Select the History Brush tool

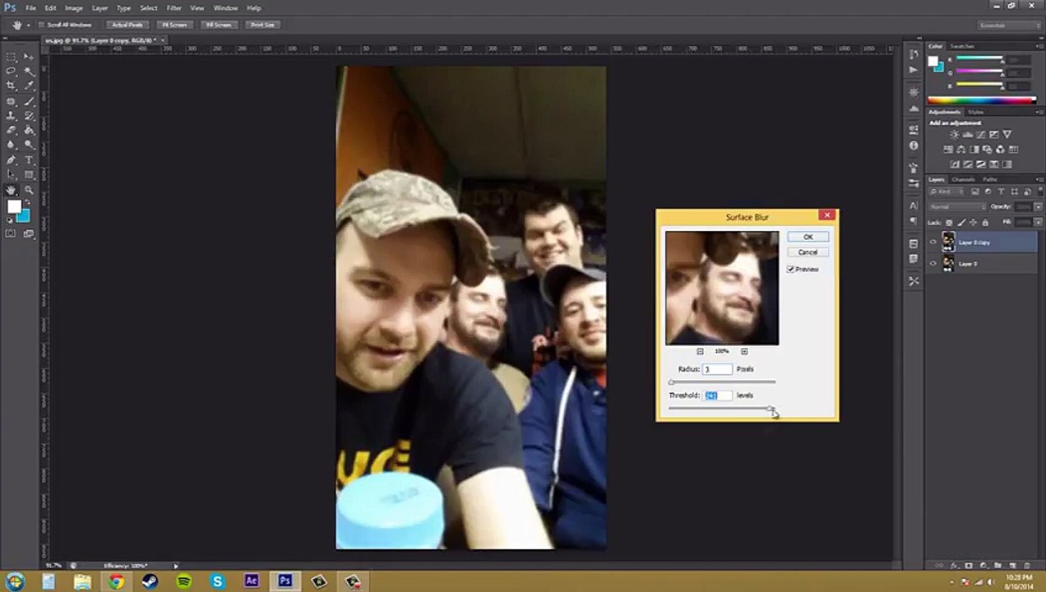click(x=29, y=116)
